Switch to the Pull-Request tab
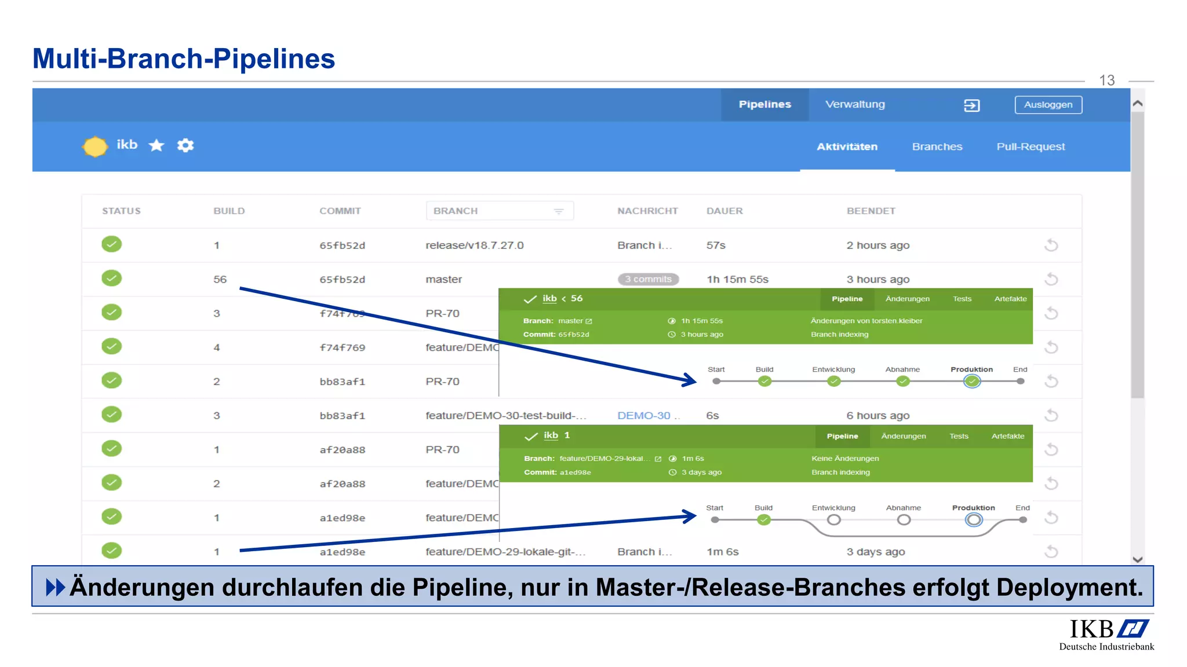The width and height of the screenshot is (1187, 667). click(1031, 147)
